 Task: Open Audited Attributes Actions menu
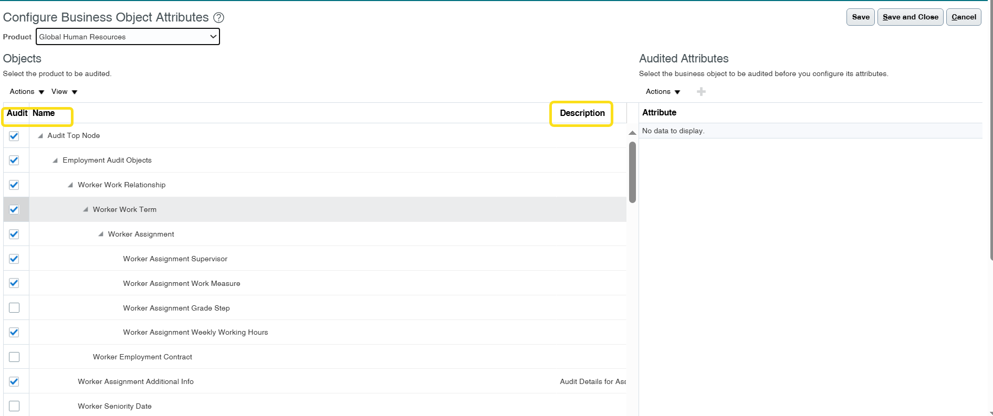tap(663, 92)
